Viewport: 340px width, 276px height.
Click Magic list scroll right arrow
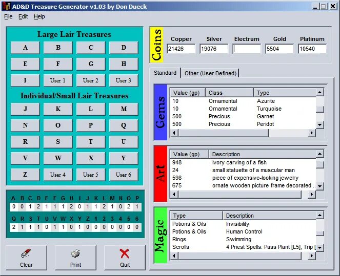312,256
